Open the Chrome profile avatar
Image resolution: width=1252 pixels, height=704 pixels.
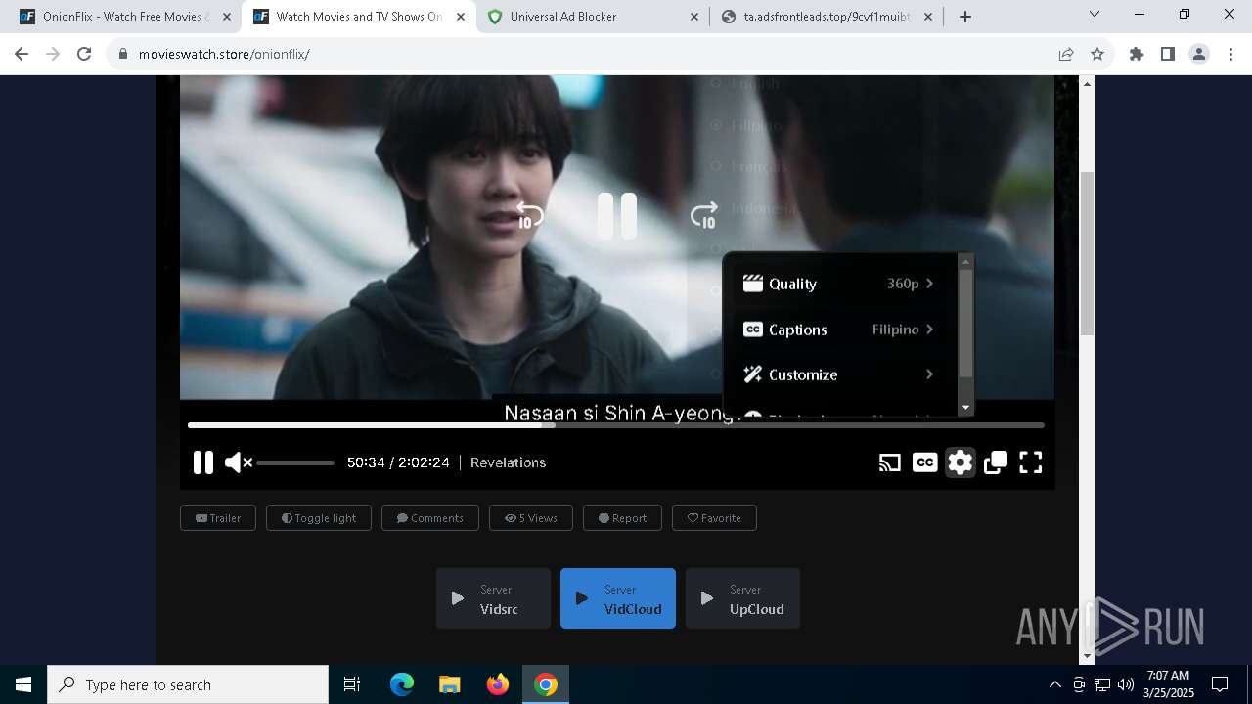(1199, 54)
